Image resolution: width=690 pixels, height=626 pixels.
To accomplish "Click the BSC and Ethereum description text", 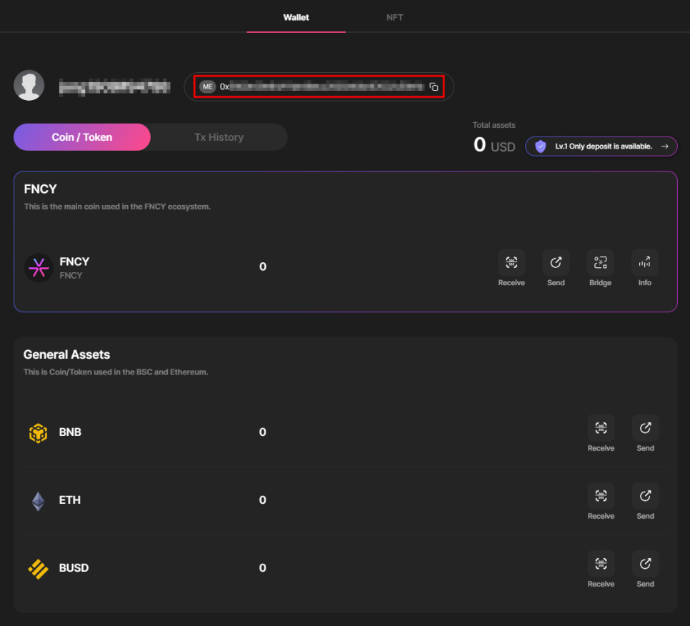I will pos(116,372).
